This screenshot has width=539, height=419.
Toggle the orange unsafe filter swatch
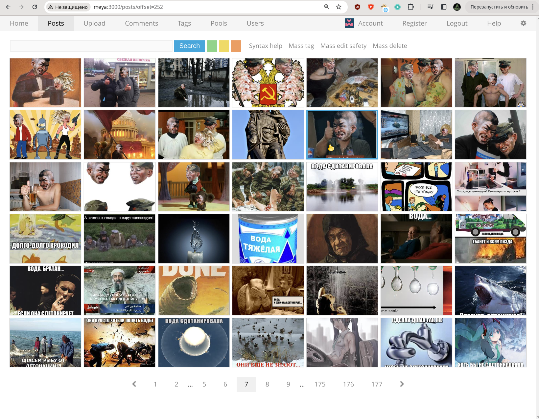point(236,46)
